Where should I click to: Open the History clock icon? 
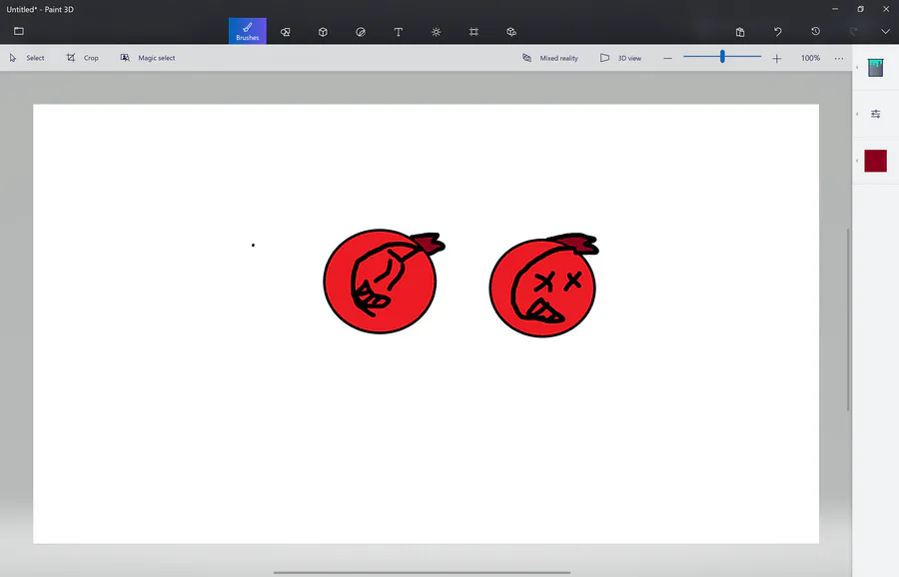(815, 32)
